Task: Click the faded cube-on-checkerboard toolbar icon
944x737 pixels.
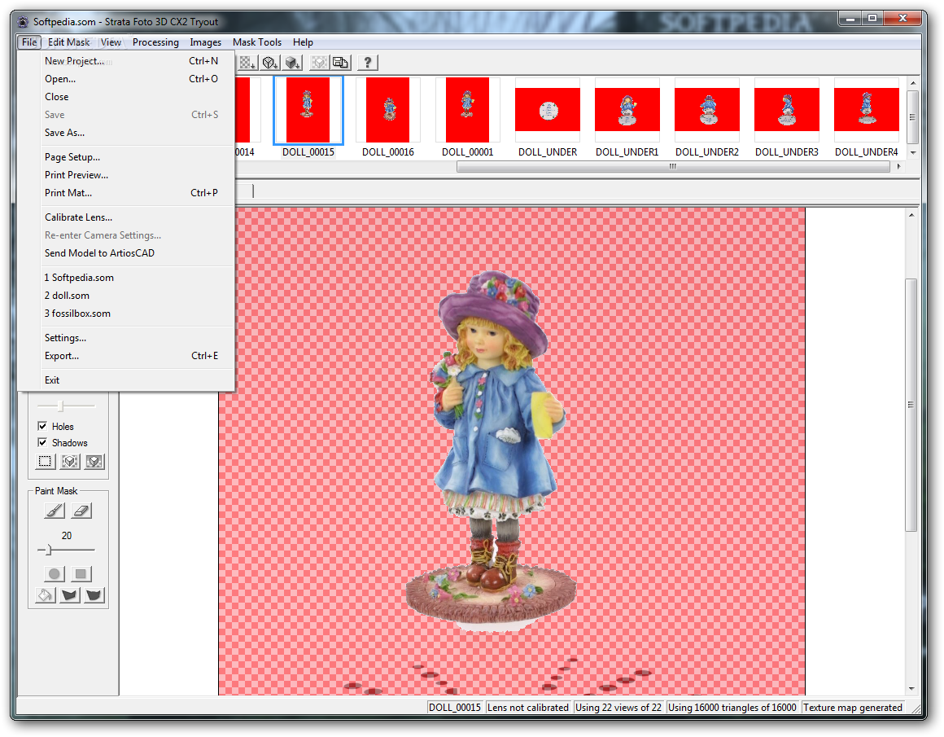Action: click(x=320, y=62)
